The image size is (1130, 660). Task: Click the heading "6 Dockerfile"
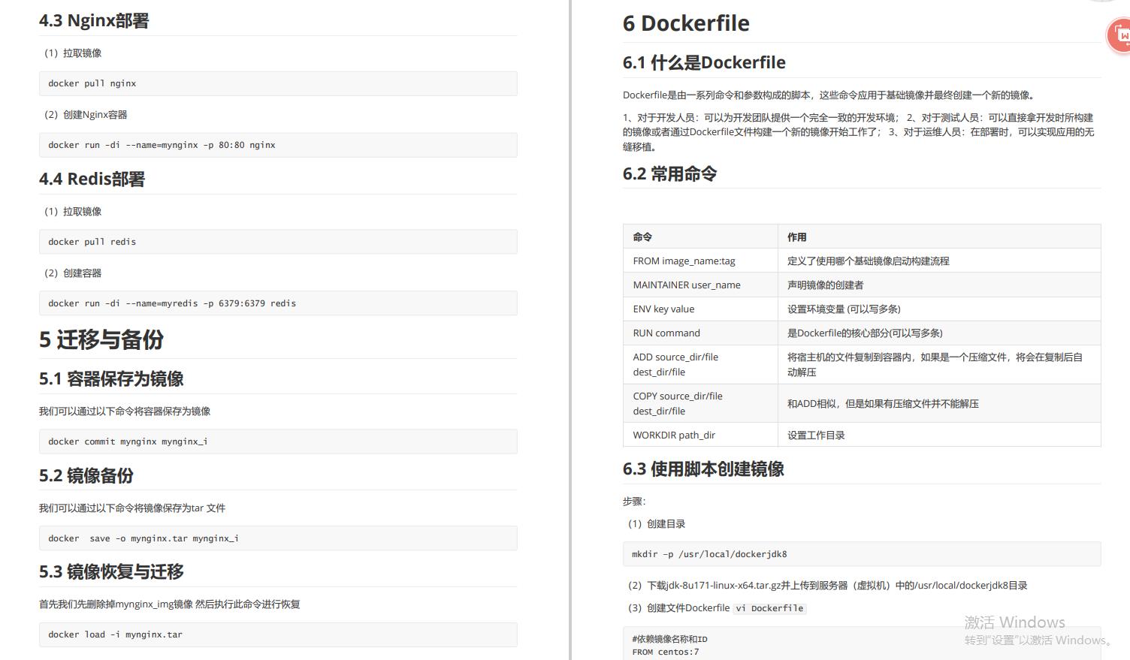686,23
